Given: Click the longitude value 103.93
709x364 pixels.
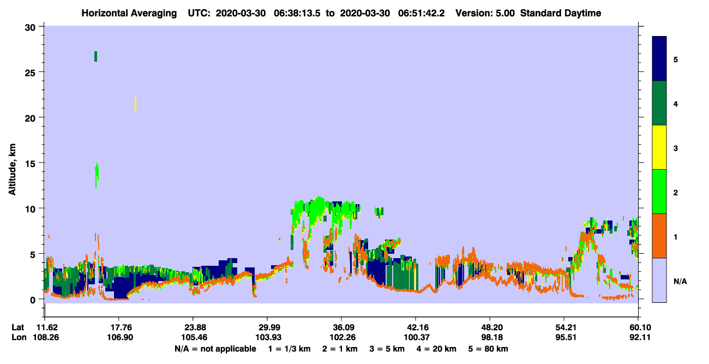Looking at the screenshot, I should [269, 338].
